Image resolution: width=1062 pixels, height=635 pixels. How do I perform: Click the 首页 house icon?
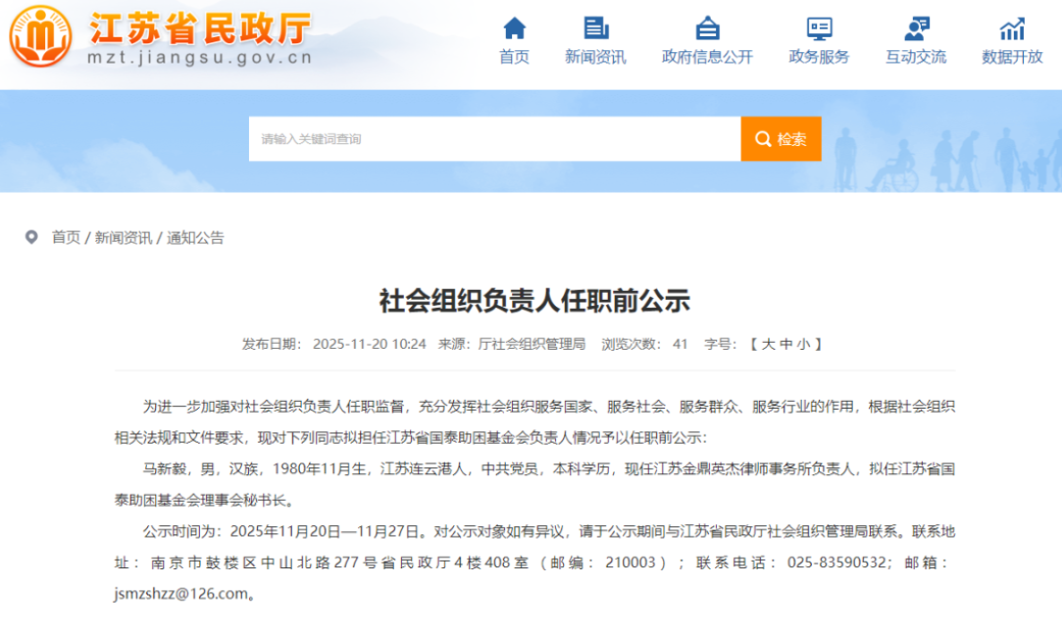[x=514, y=26]
